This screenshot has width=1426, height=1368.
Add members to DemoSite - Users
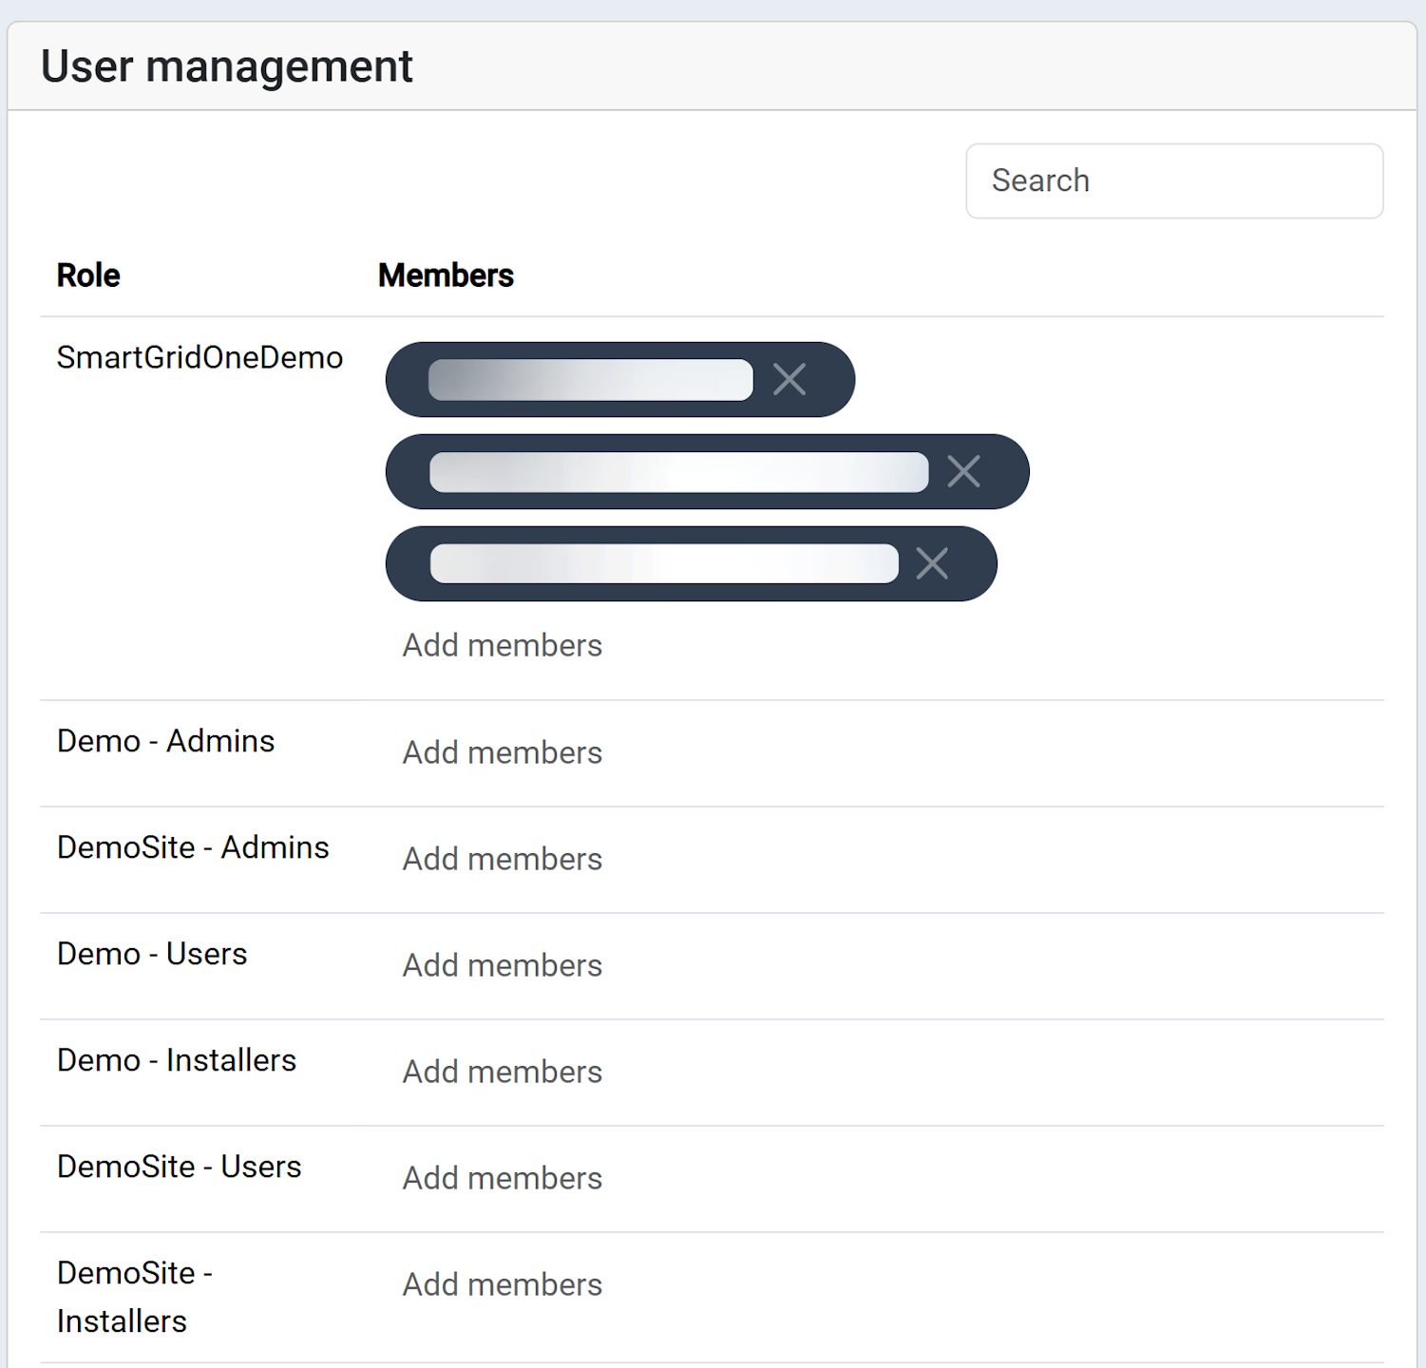point(502,1177)
